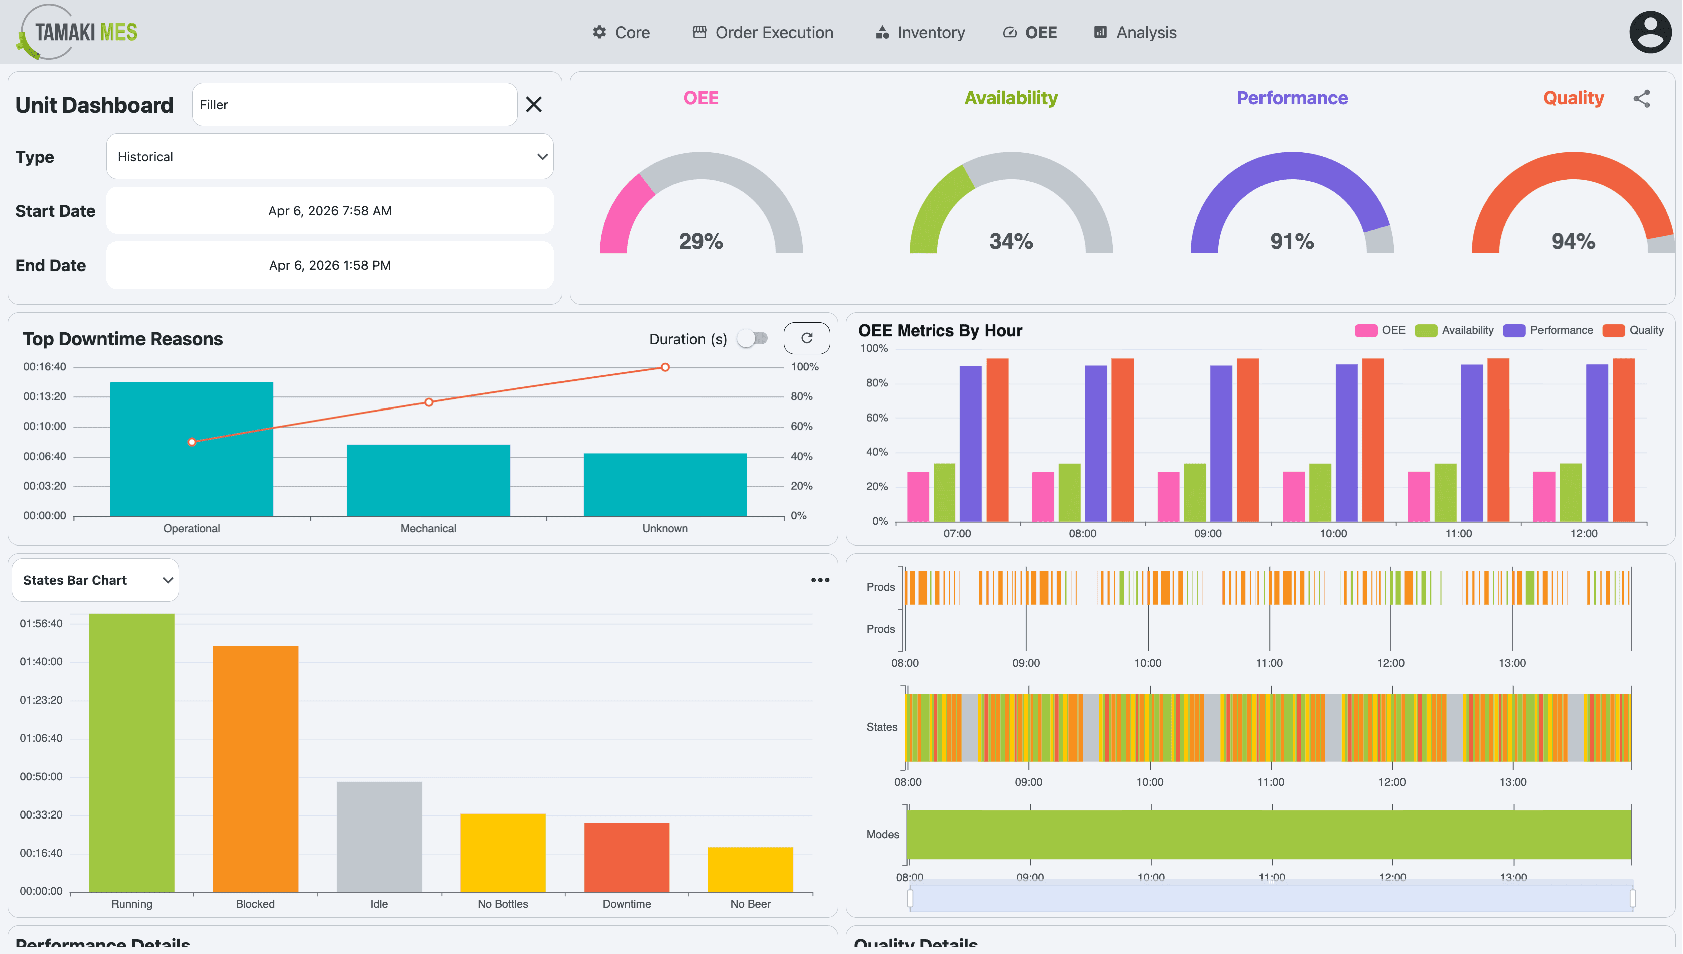
Task: Click the Availability 34% gauge
Action: point(1011,203)
